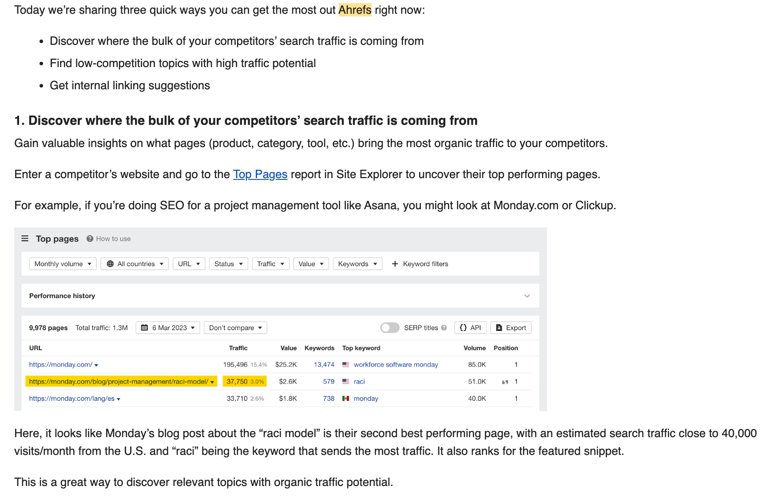Open the Status filter dropdown
This screenshot has width=769, height=502.
229,264
